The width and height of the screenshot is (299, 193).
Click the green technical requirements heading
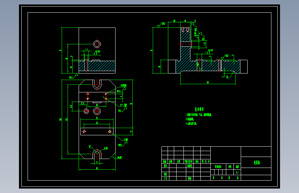pyautogui.click(x=199, y=109)
